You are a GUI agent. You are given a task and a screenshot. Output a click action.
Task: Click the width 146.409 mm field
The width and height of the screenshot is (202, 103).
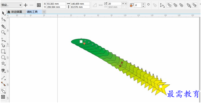pos(80,4)
